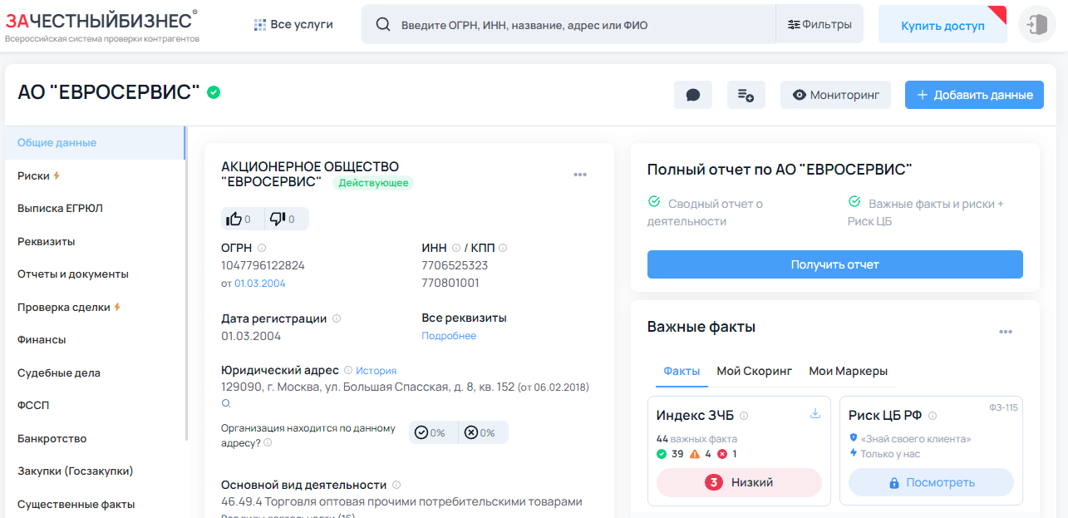This screenshot has width=1068, height=518.
Task: Open the chat comments icon
Action: 692,94
